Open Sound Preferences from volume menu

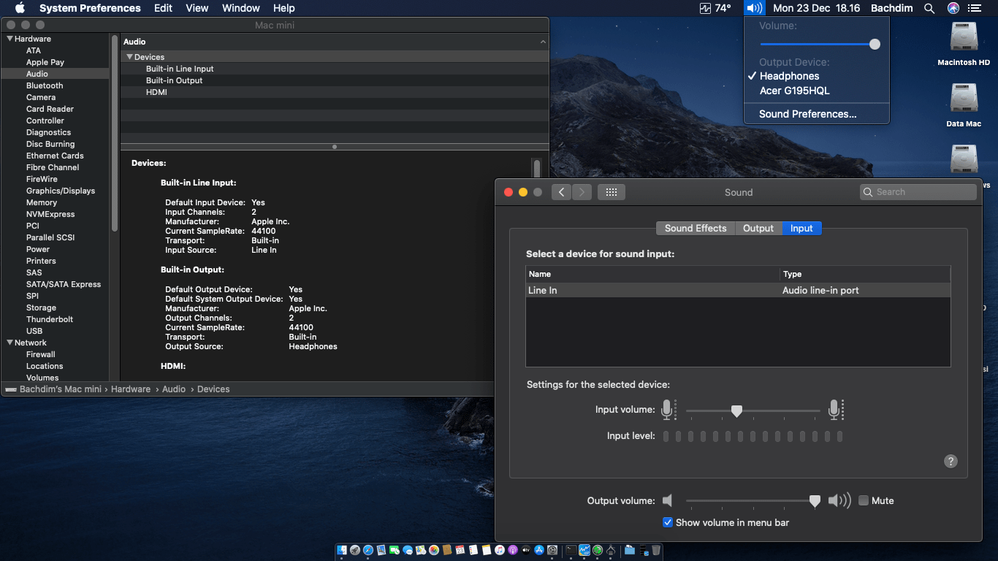click(807, 114)
